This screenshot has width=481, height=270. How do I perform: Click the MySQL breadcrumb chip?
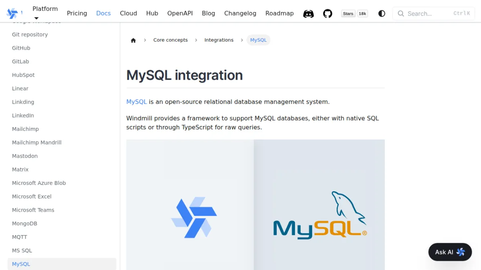(x=258, y=40)
